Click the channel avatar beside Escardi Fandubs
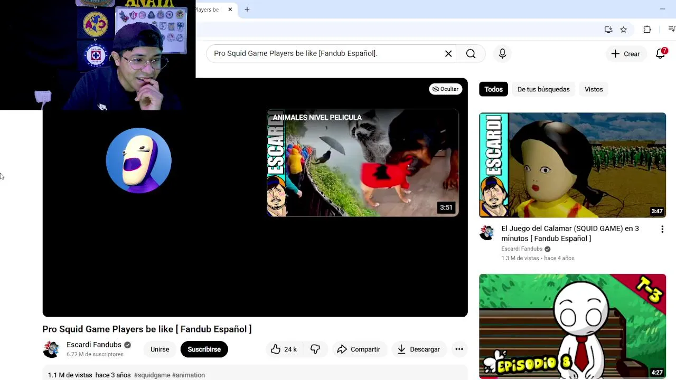The height and width of the screenshot is (380, 676). (51, 349)
